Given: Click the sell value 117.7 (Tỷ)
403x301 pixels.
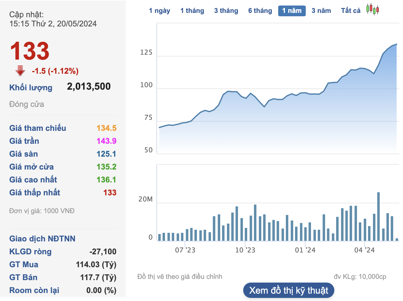Looking at the screenshot, I should pyautogui.click(x=98, y=277).
